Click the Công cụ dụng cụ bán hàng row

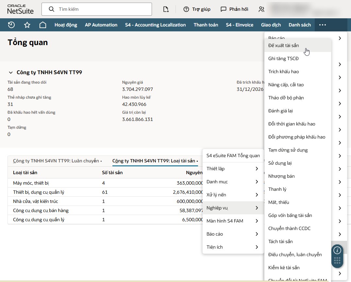pyautogui.click(x=105, y=211)
